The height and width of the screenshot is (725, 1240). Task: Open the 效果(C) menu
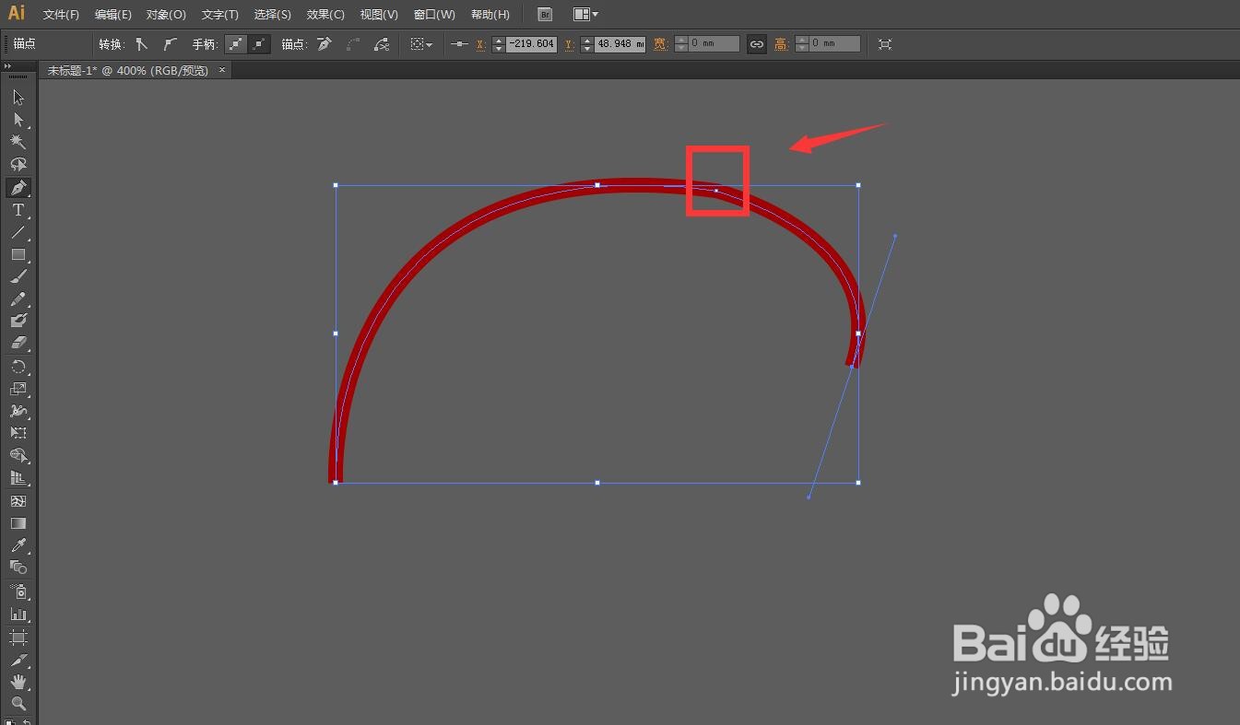click(325, 15)
